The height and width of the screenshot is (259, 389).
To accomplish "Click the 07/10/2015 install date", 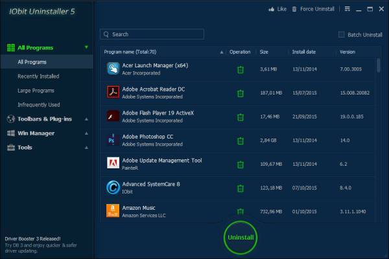I will point(305,188).
